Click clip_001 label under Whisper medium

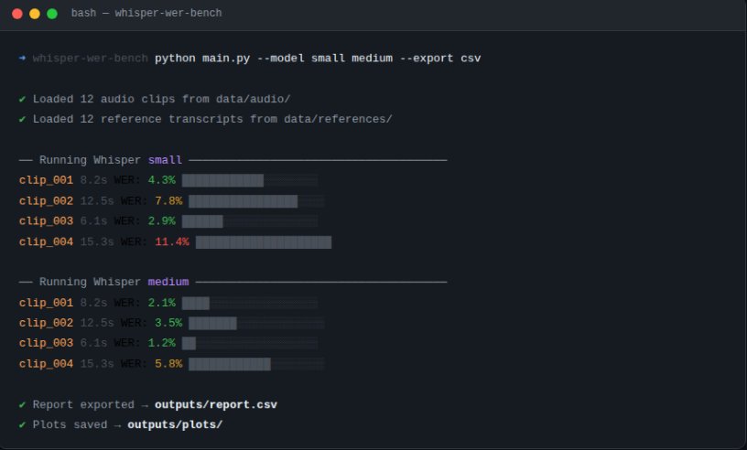pyautogui.click(x=46, y=303)
